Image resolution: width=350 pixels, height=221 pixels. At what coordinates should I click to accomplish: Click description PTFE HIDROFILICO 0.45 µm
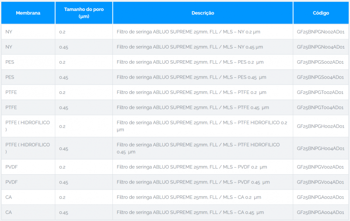[198, 148]
